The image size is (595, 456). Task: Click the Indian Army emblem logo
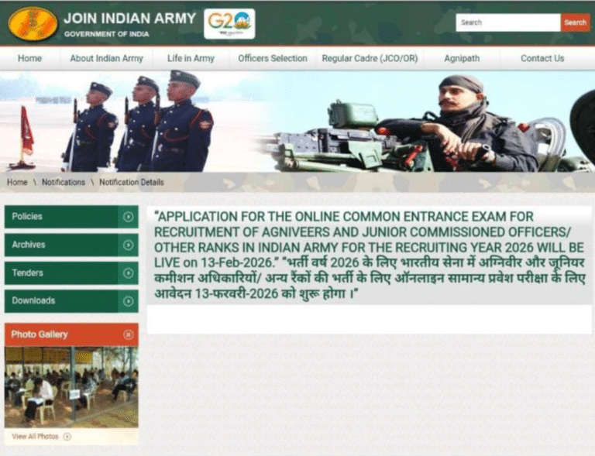(x=33, y=23)
